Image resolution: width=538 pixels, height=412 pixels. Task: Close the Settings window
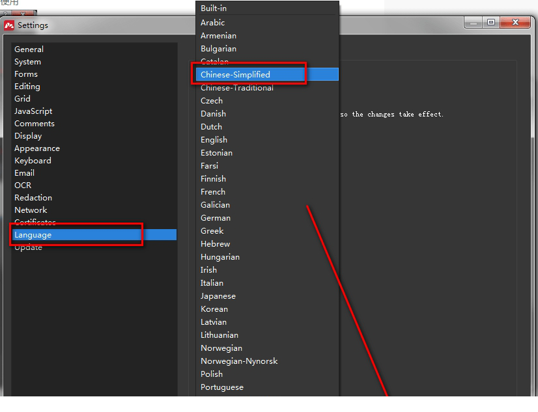point(515,22)
